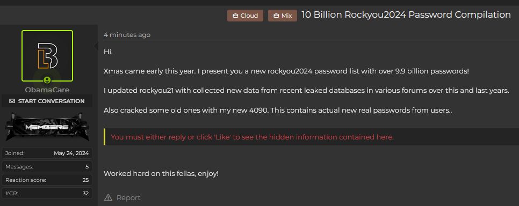
Task: Click the warning triangle Report icon
Action: click(108, 198)
